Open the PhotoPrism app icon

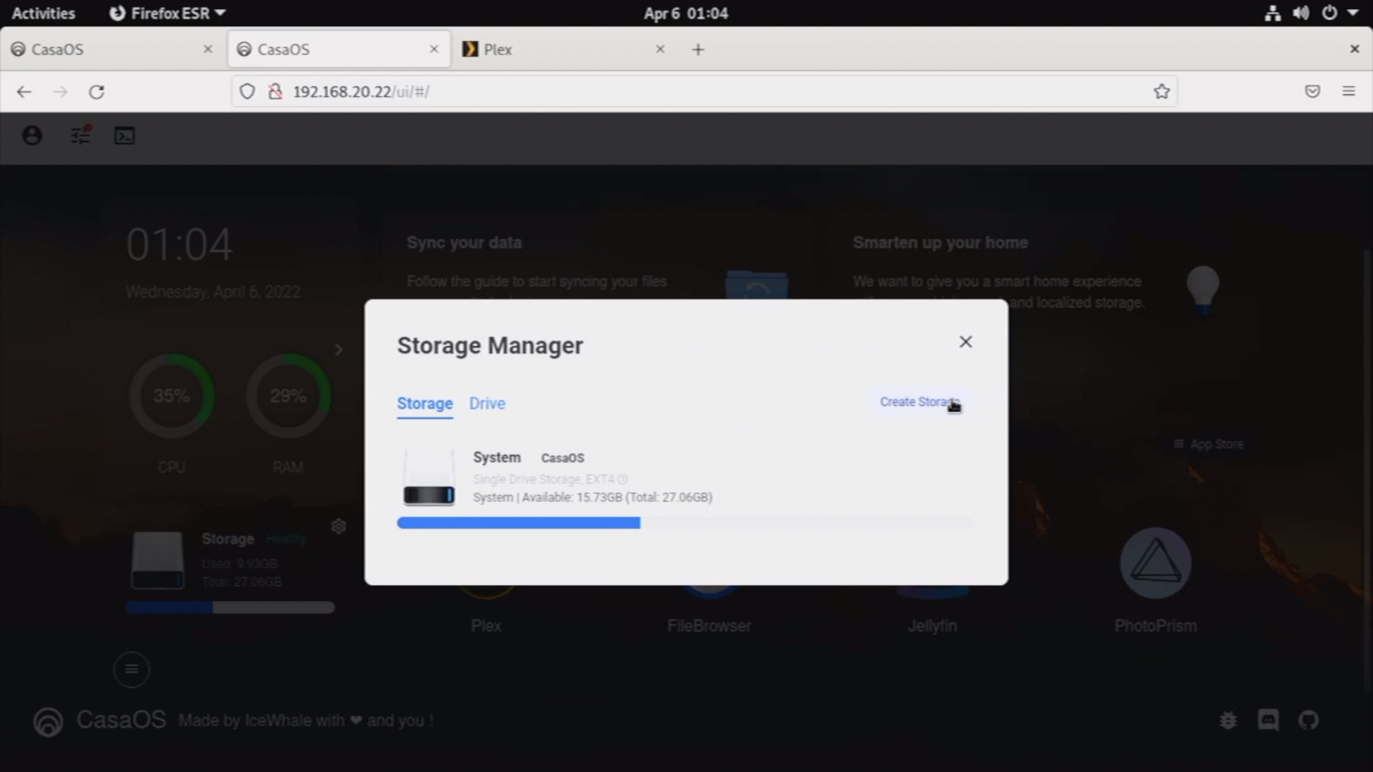(1155, 563)
